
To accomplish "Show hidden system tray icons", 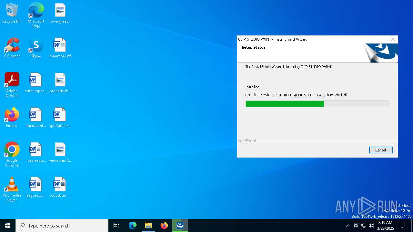I will click(348, 226).
